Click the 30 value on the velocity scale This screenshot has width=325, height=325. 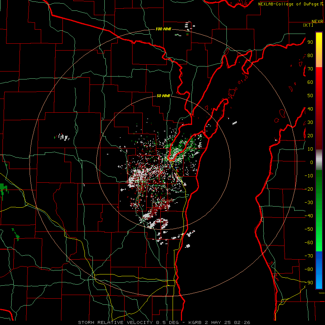tap(310, 122)
